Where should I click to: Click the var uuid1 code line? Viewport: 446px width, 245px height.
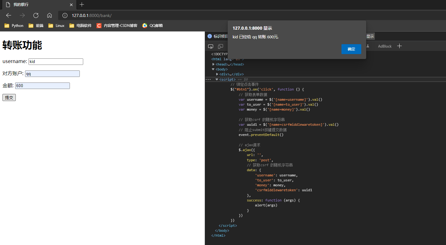[289, 125]
